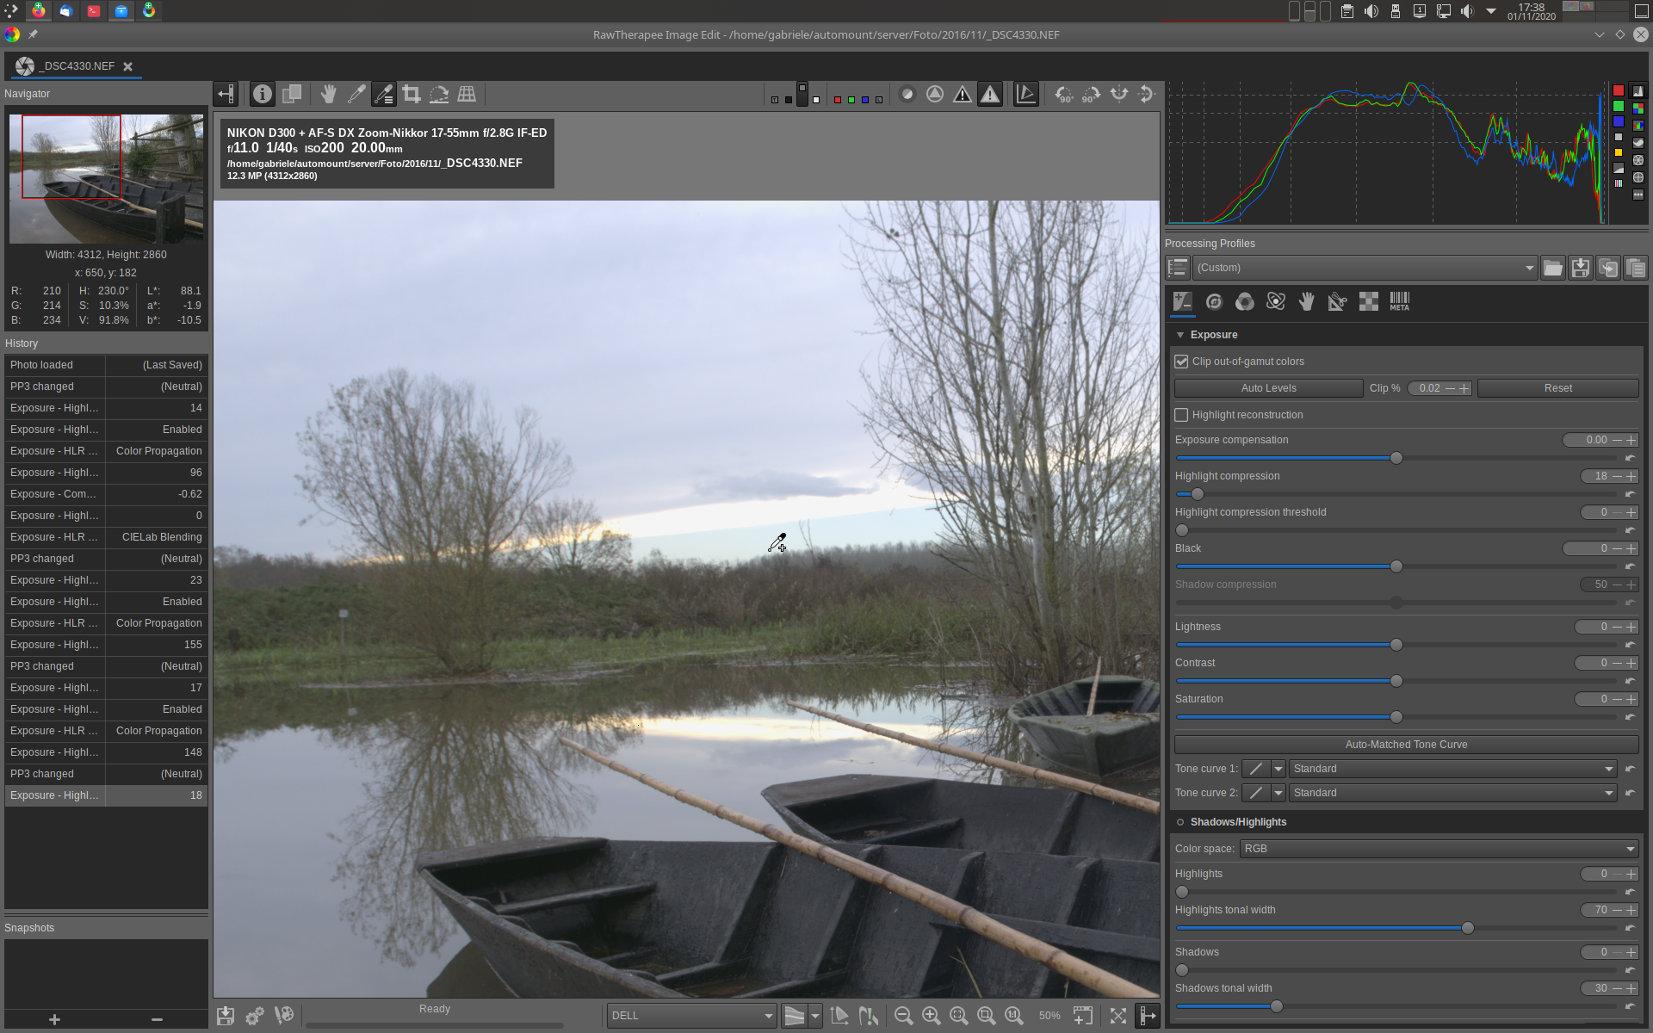
Task: Enable the Shadows/Highlights tool
Action: click(x=1180, y=822)
